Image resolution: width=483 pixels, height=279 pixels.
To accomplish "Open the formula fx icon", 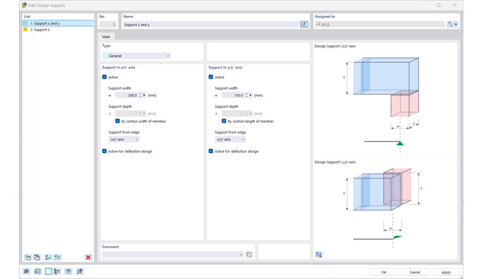I will coord(79,271).
